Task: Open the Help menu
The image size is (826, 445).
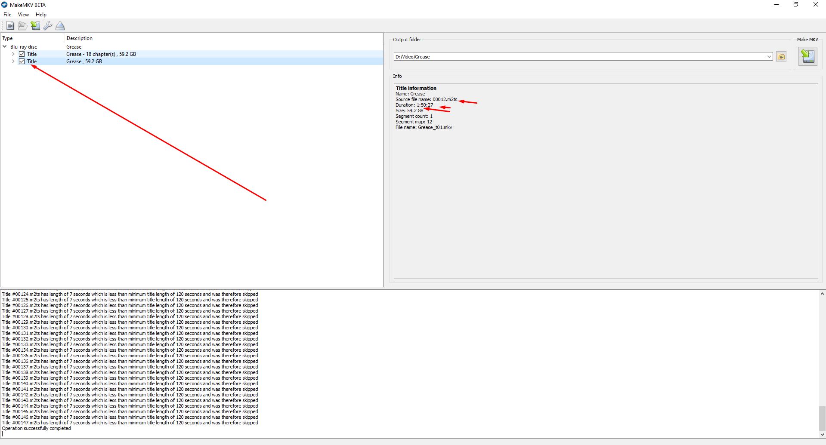Action: coord(41,15)
